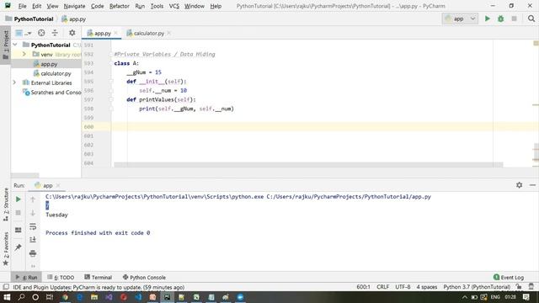Close the calculator.py editor tab
The image size is (539, 303).
(168, 33)
